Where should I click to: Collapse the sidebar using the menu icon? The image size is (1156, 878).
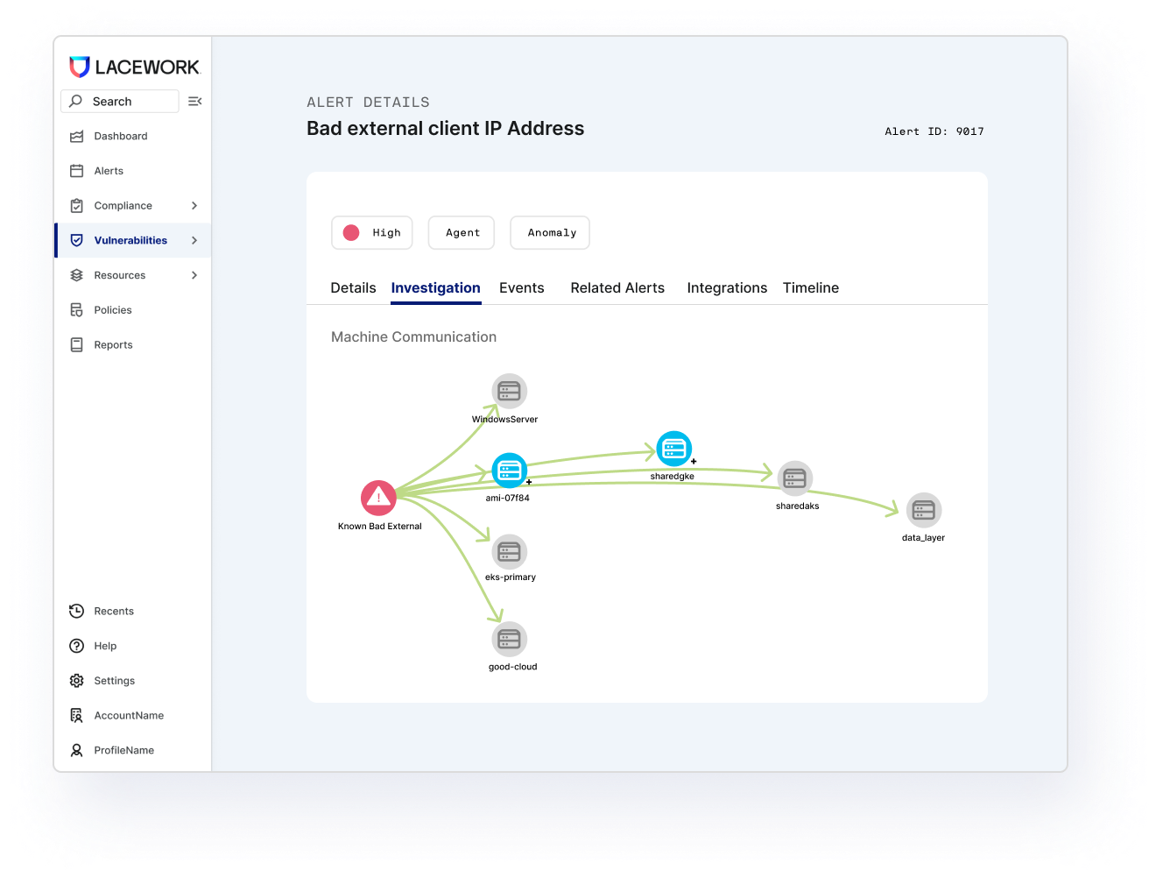[195, 102]
